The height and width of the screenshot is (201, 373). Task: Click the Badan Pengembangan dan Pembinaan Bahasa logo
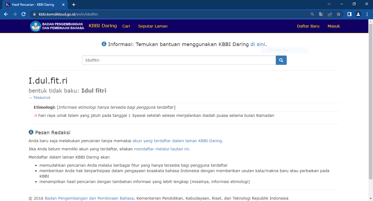[57, 26]
